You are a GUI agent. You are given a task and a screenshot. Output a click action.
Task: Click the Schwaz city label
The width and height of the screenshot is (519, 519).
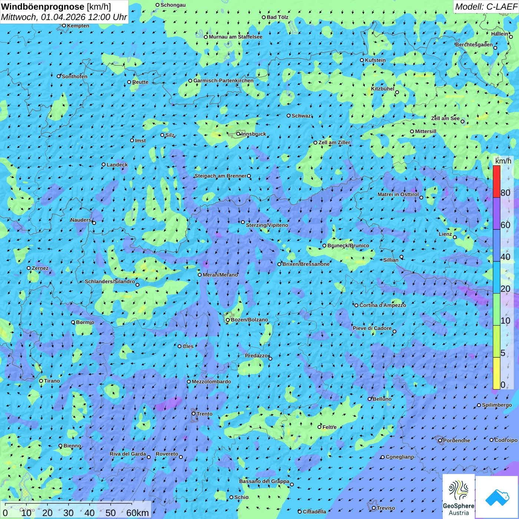click(x=301, y=116)
